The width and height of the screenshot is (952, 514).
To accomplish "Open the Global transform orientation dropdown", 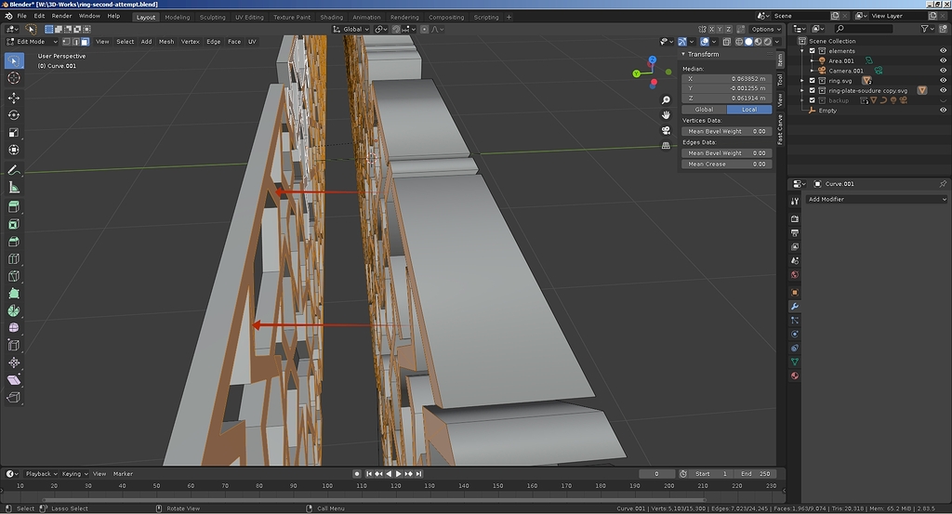I will click(351, 29).
